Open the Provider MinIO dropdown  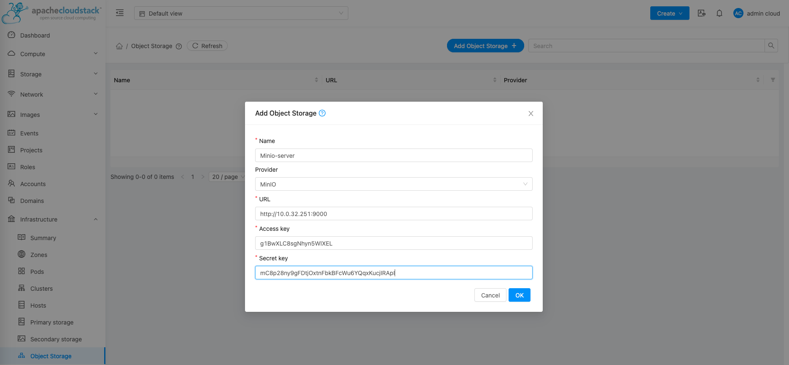tap(394, 184)
